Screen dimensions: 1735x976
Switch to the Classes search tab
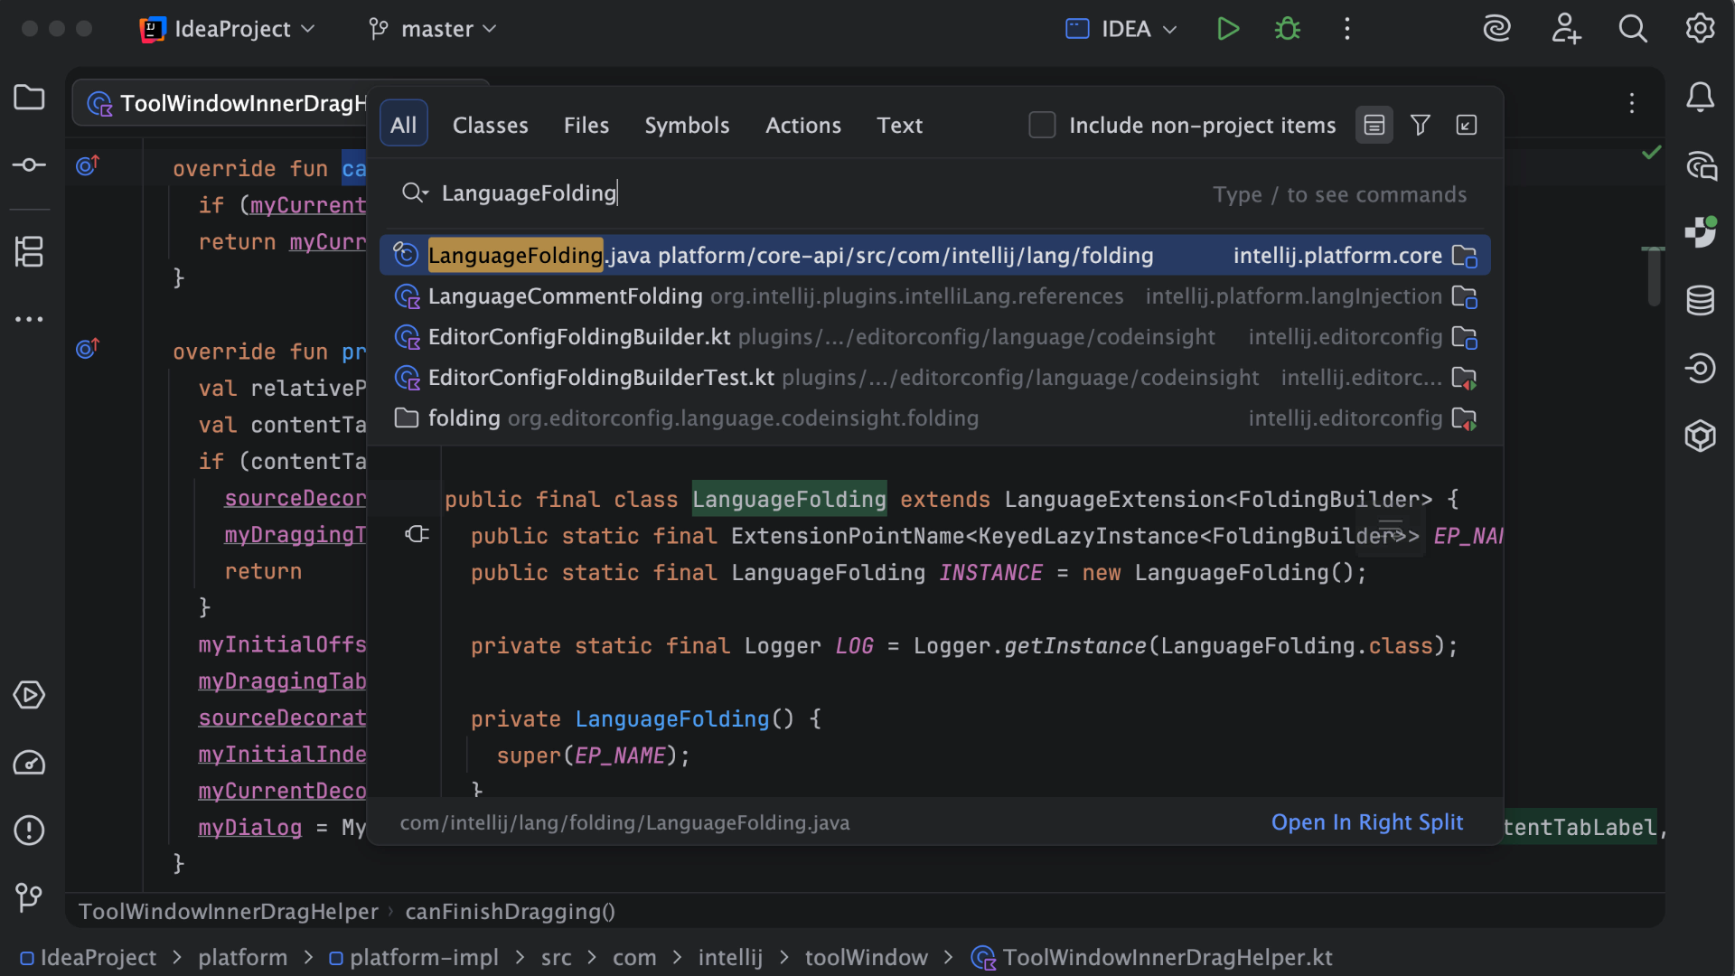[x=490, y=125]
